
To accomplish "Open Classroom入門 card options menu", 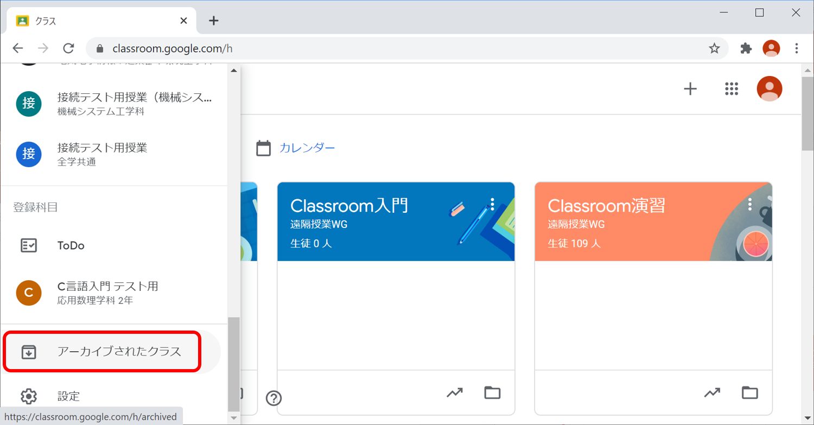I will pyautogui.click(x=492, y=204).
